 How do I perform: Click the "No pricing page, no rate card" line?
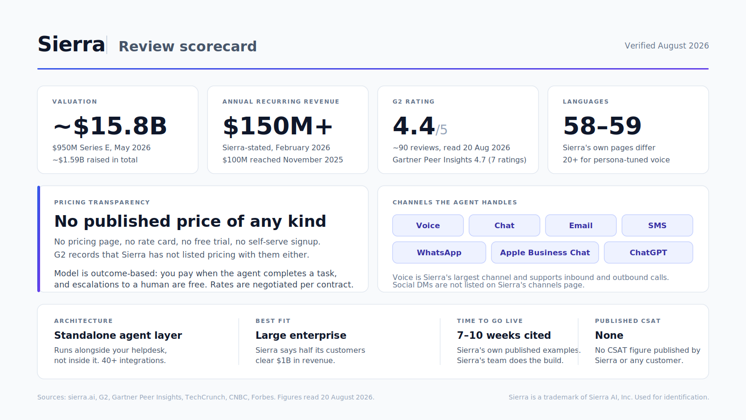(187, 242)
